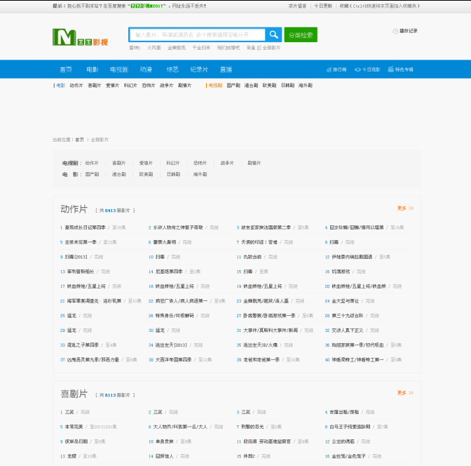This screenshot has height=466, width=471.
Task: Open list item 13 菲利普斯船长
Action: click(81, 272)
